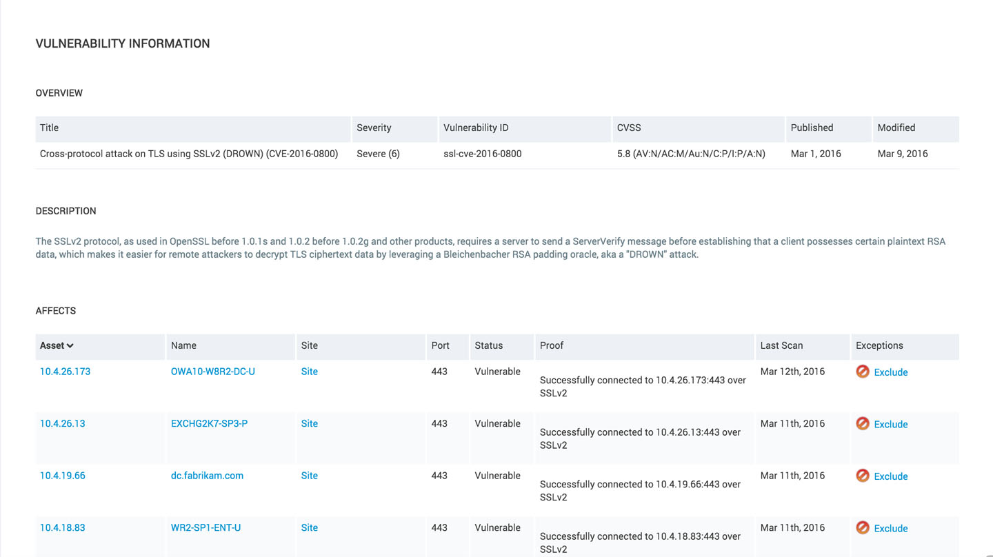Click the Exclude text link for WR2-SP1-ENT-U
The width and height of the screenshot is (993, 557).
(890, 529)
